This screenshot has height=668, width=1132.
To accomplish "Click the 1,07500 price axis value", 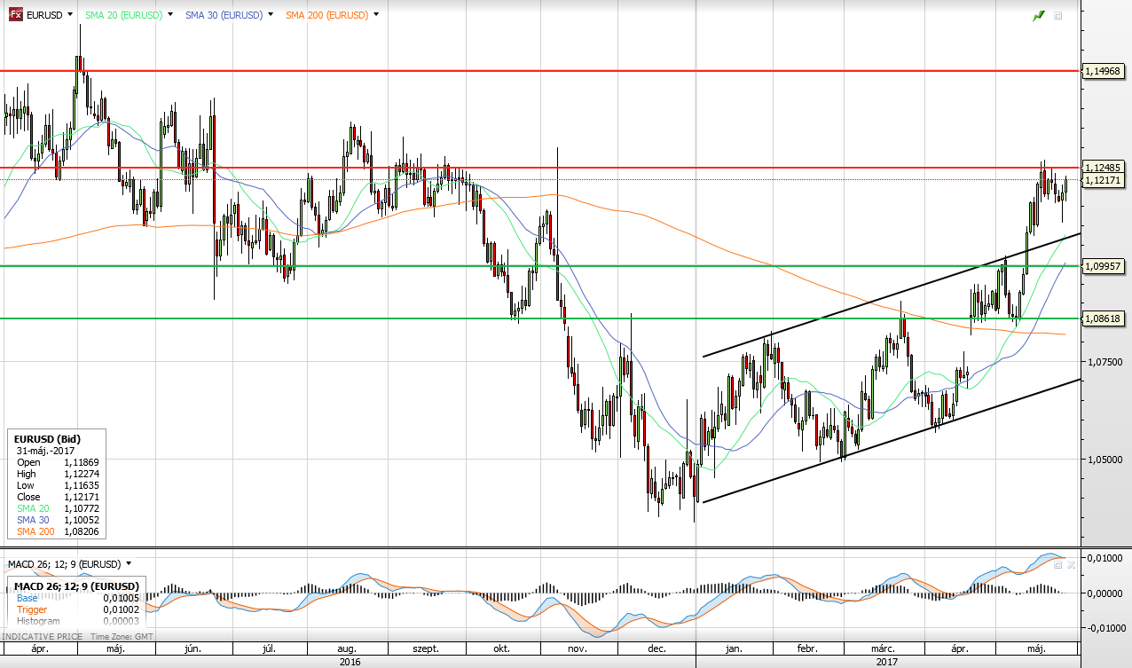I will (1104, 362).
